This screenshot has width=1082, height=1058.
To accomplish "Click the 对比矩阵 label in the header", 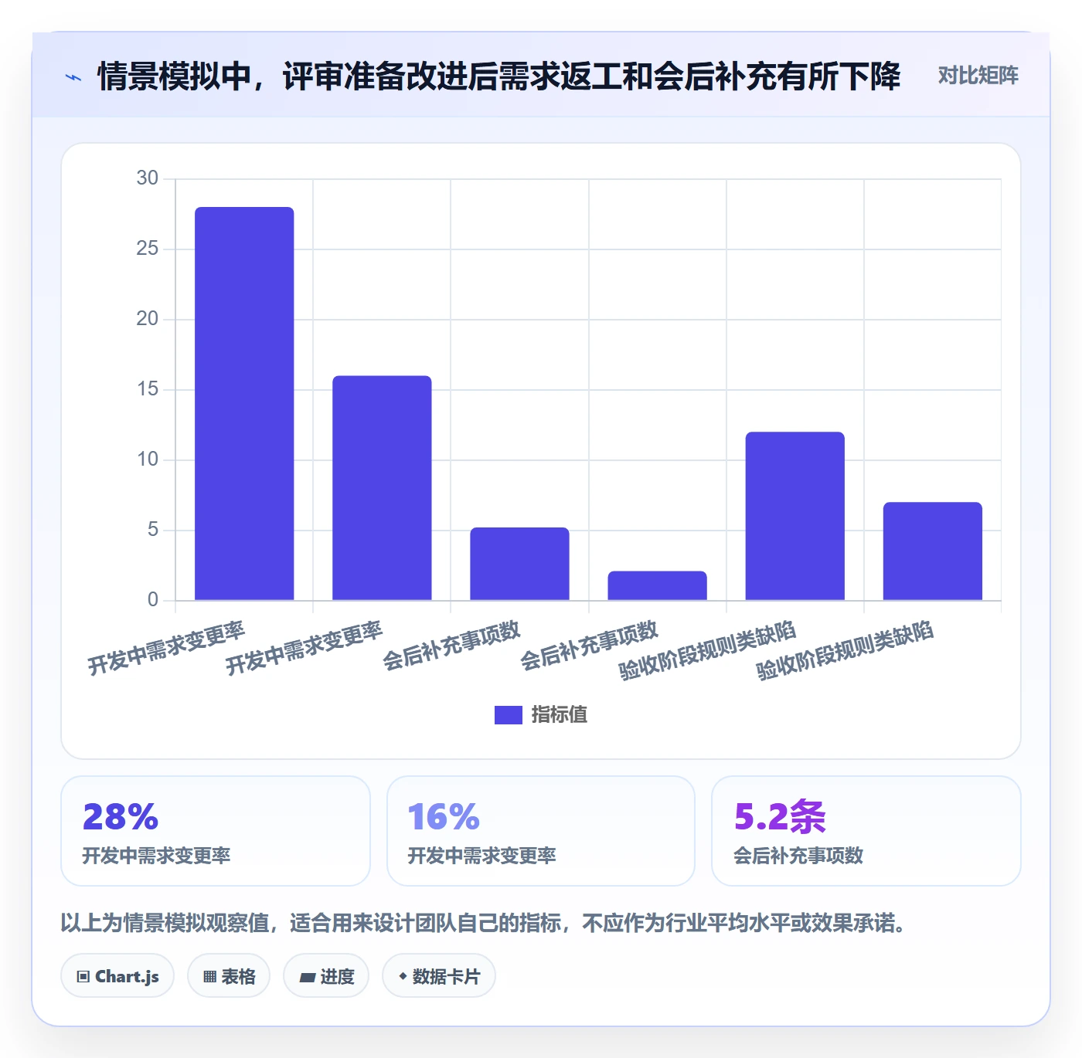I will (x=978, y=76).
